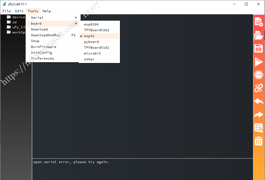Redo an edit using the Redo arrow icon
This screenshot has height=180, width=265.
point(258,115)
